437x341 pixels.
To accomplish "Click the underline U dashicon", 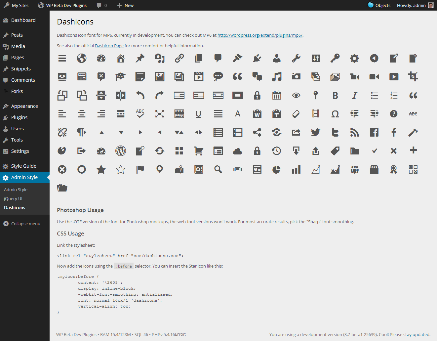I will tap(199, 114).
